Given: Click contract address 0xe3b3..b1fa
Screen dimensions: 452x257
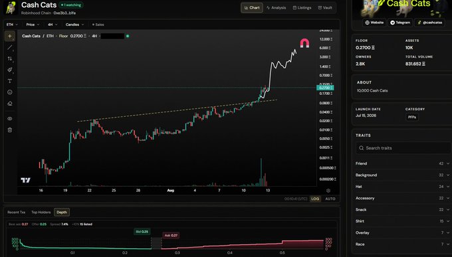Looking at the screenshot, I should tap(64, 13).
